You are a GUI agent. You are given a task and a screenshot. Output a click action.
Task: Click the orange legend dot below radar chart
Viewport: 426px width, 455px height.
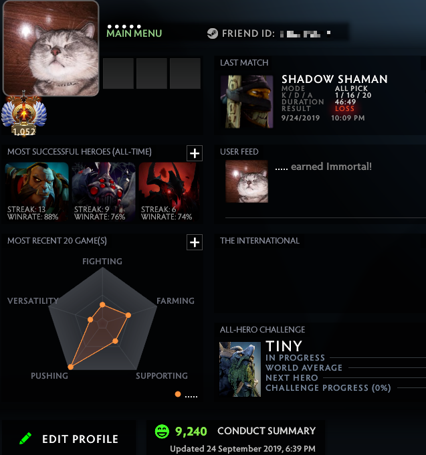click(x=178, y=394)
